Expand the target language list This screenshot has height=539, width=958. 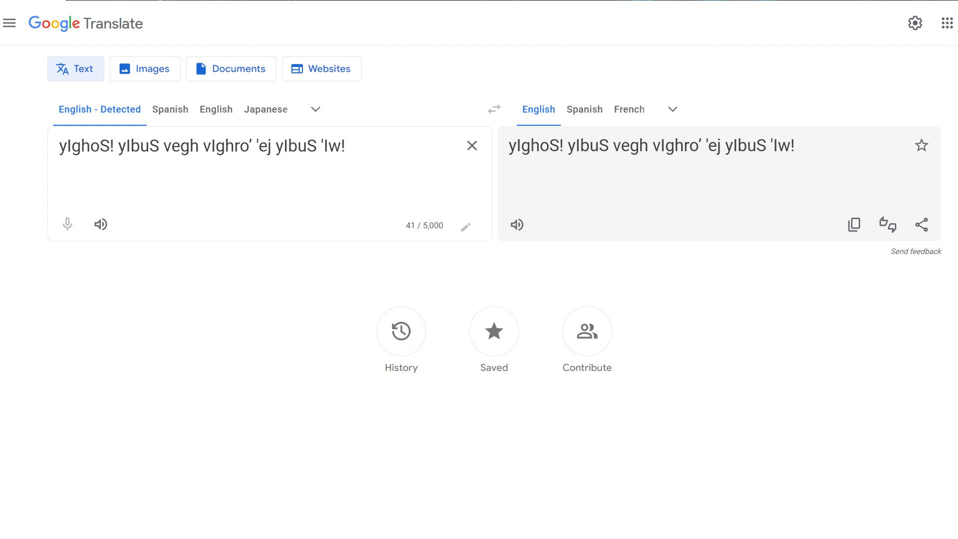point(673,109)
